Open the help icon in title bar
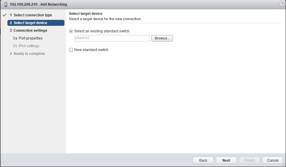This screenshot has height=167, width=286. (281, 4)
